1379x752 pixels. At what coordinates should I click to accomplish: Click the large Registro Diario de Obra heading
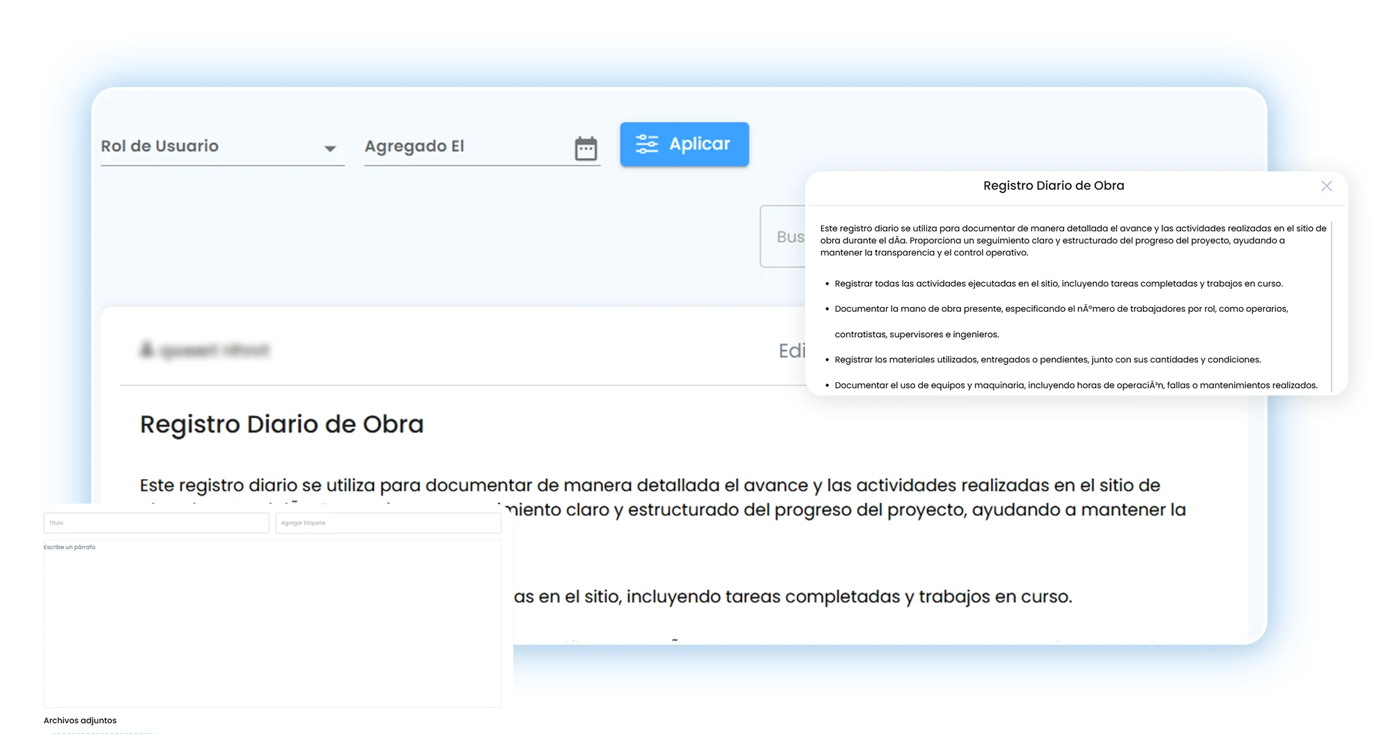click(x=281, y=424)
